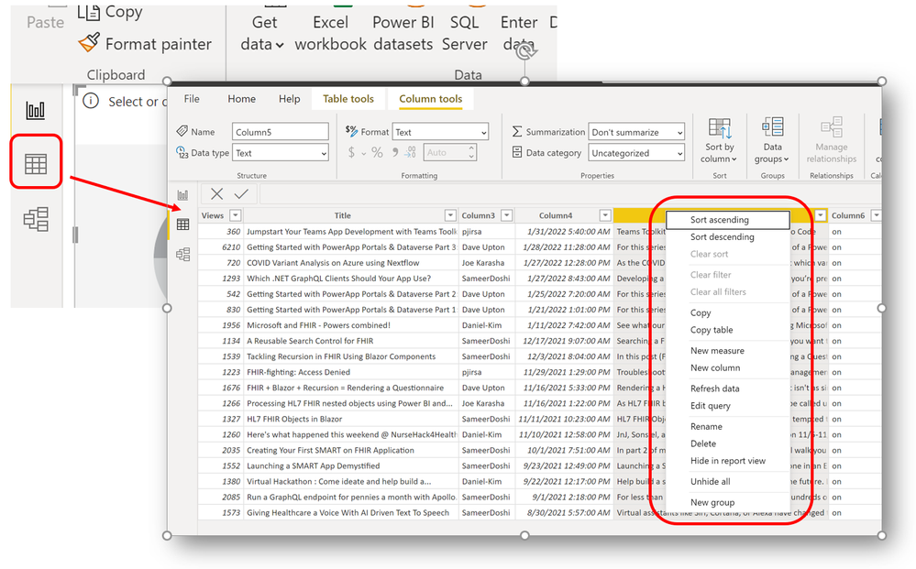This screenshot has width=916, height=569.
Task: Click the inner Report view icon
Action: (182, 195)
